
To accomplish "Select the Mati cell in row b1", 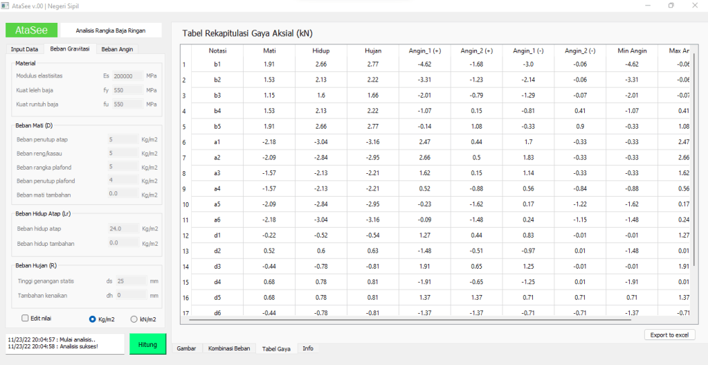I will click(x=269, y=64).
